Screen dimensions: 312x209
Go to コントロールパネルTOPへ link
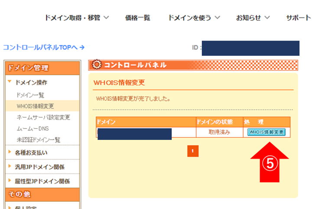(44, 47)
